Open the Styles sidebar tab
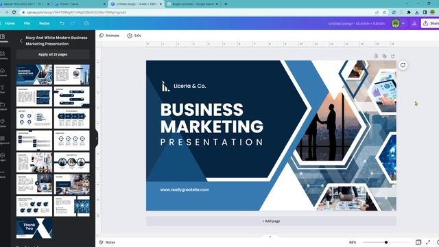Image resolution: width=439 pixels, height=247 pixels. tap(3, 123)
